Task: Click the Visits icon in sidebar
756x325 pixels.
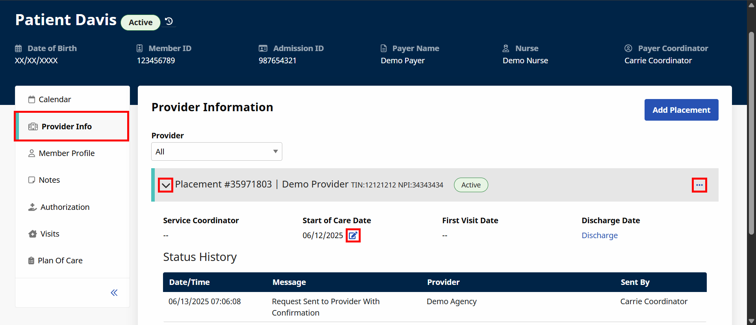Action: click(x=32, y=234)
